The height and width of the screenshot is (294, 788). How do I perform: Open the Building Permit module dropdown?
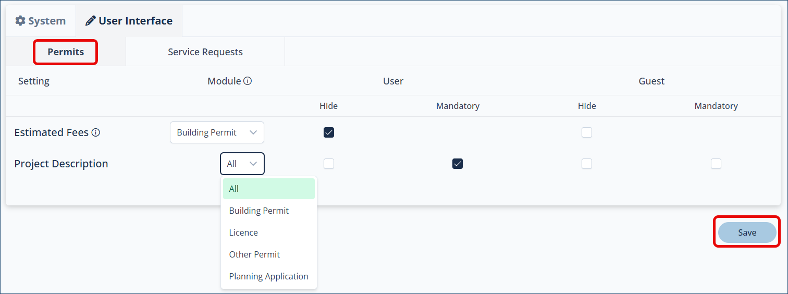pyautogui.click(x=217, y=132)
